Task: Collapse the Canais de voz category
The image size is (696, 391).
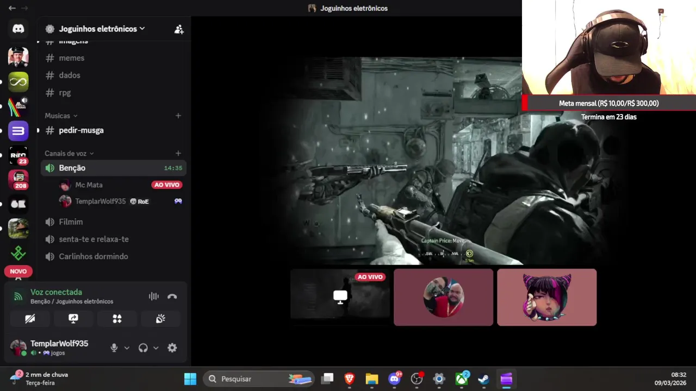Action: click(69, 154)
